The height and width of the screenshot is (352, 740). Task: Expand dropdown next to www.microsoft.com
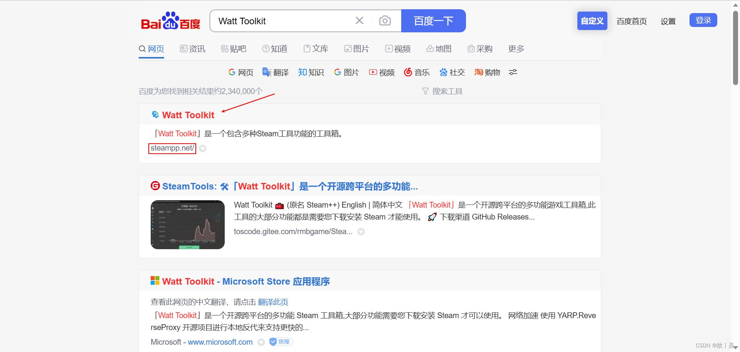(261, 342)
